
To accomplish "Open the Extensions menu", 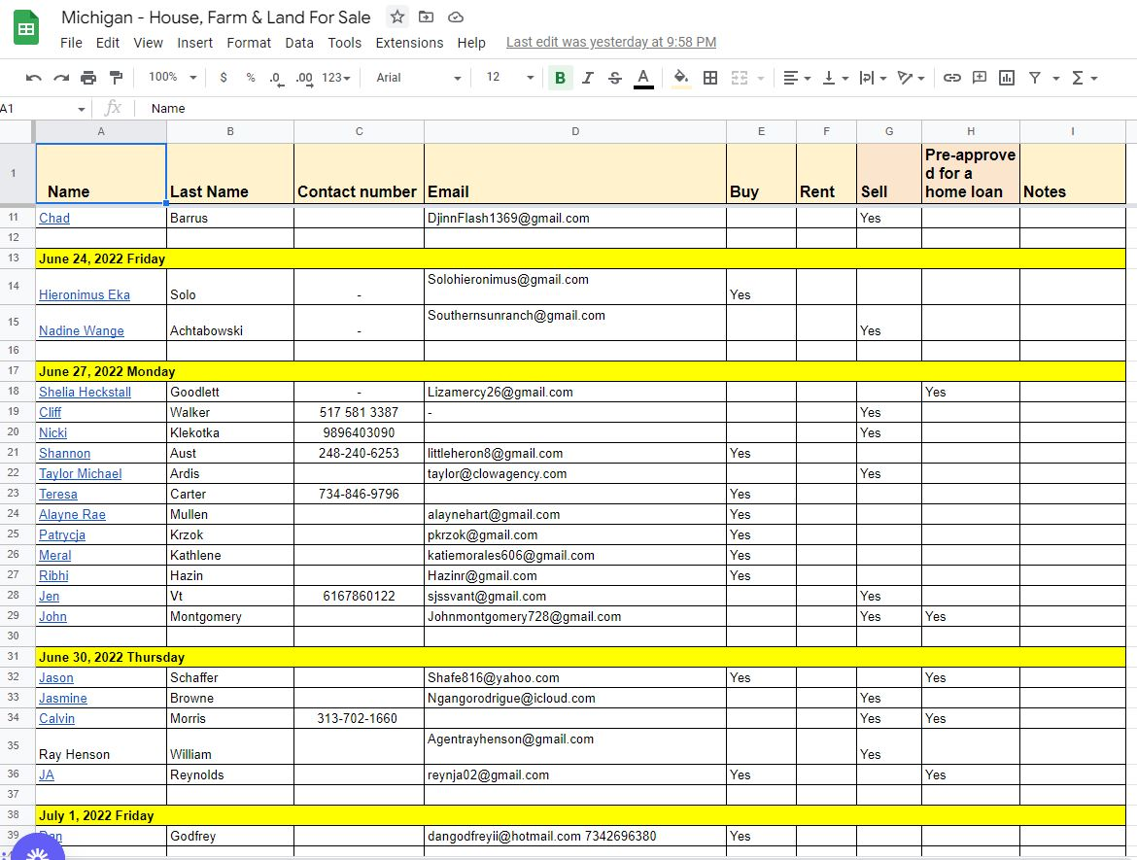I will click(x=409, y=43).
